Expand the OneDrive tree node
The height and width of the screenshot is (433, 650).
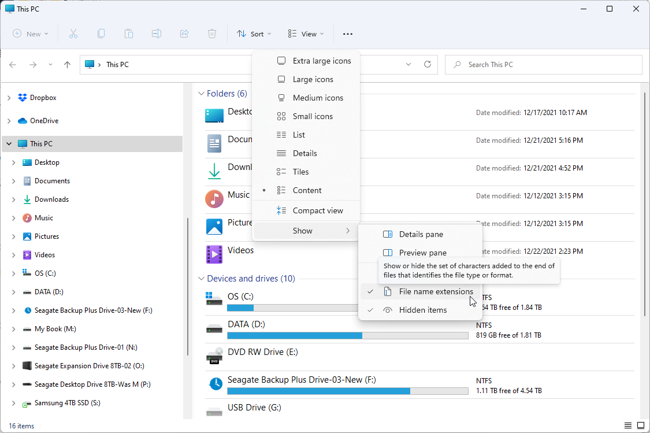(9, 121)
